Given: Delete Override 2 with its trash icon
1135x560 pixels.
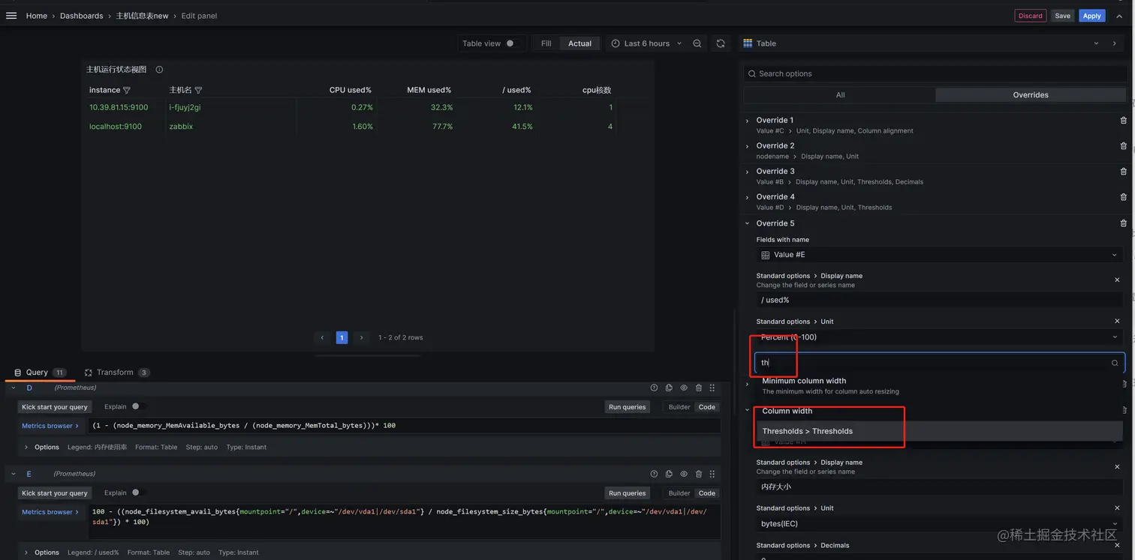Looking at the screenshot, I should tap(1123, 146).
